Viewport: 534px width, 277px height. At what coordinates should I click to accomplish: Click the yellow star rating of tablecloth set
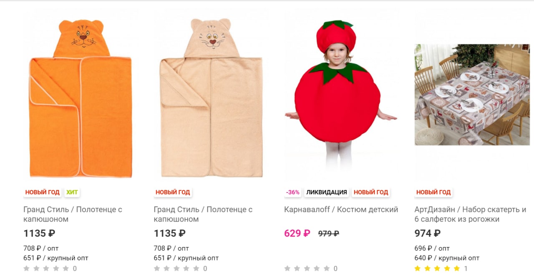pos(437,269)
